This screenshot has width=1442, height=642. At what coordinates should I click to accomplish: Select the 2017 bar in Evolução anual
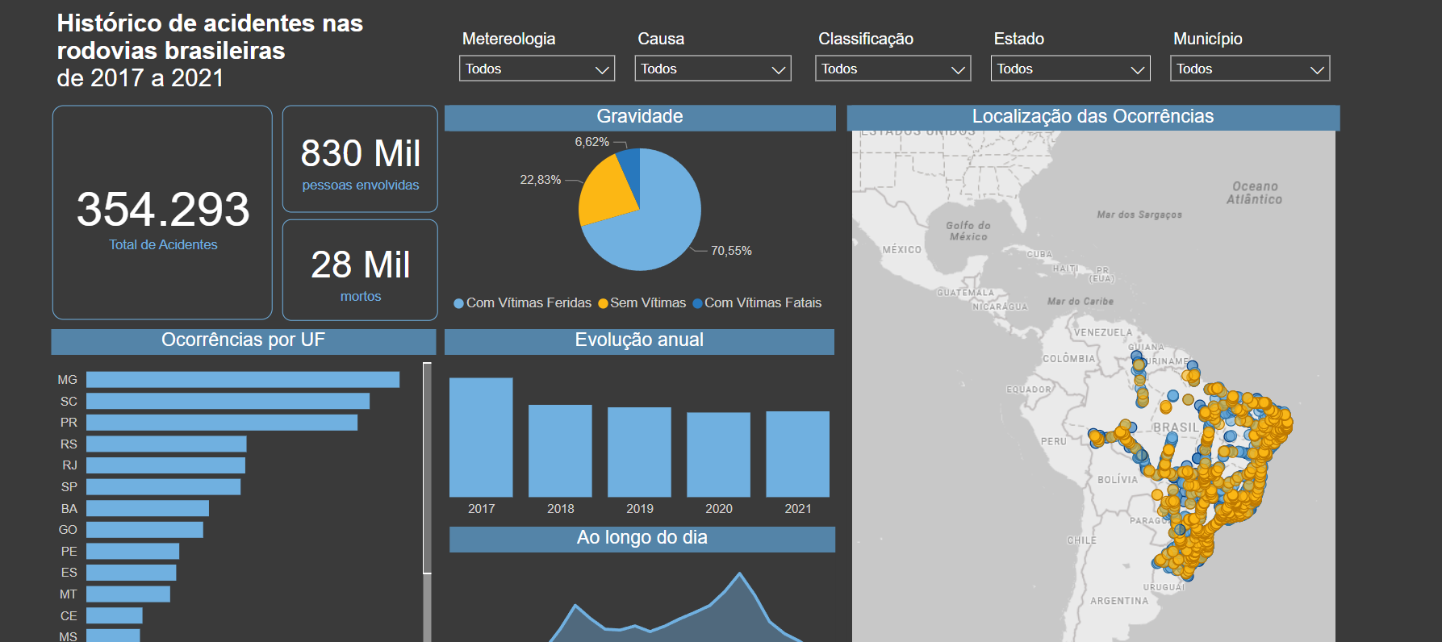[481, 437]
